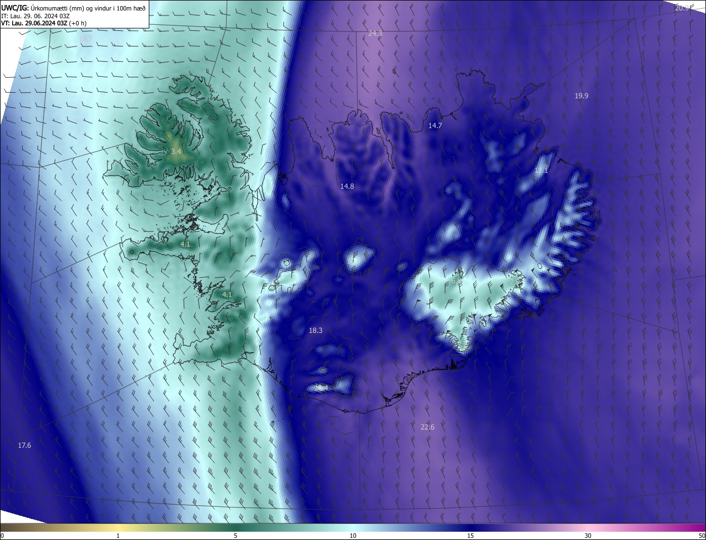
Task: Click the map title 'UWC/IG: Úrkomumætti (mm) og vindur'
Action: [73, 8]
